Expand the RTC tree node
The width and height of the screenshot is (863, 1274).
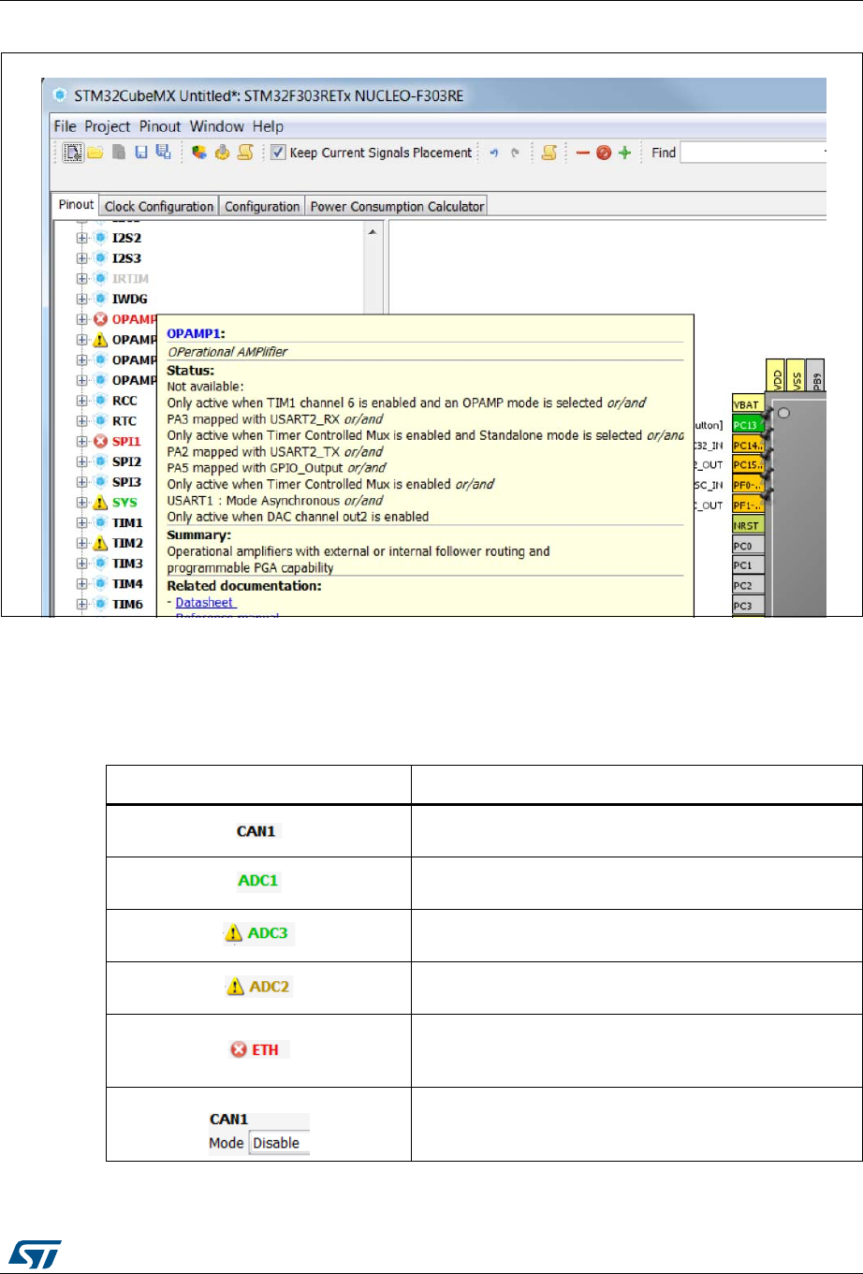(x=82, y=421)
